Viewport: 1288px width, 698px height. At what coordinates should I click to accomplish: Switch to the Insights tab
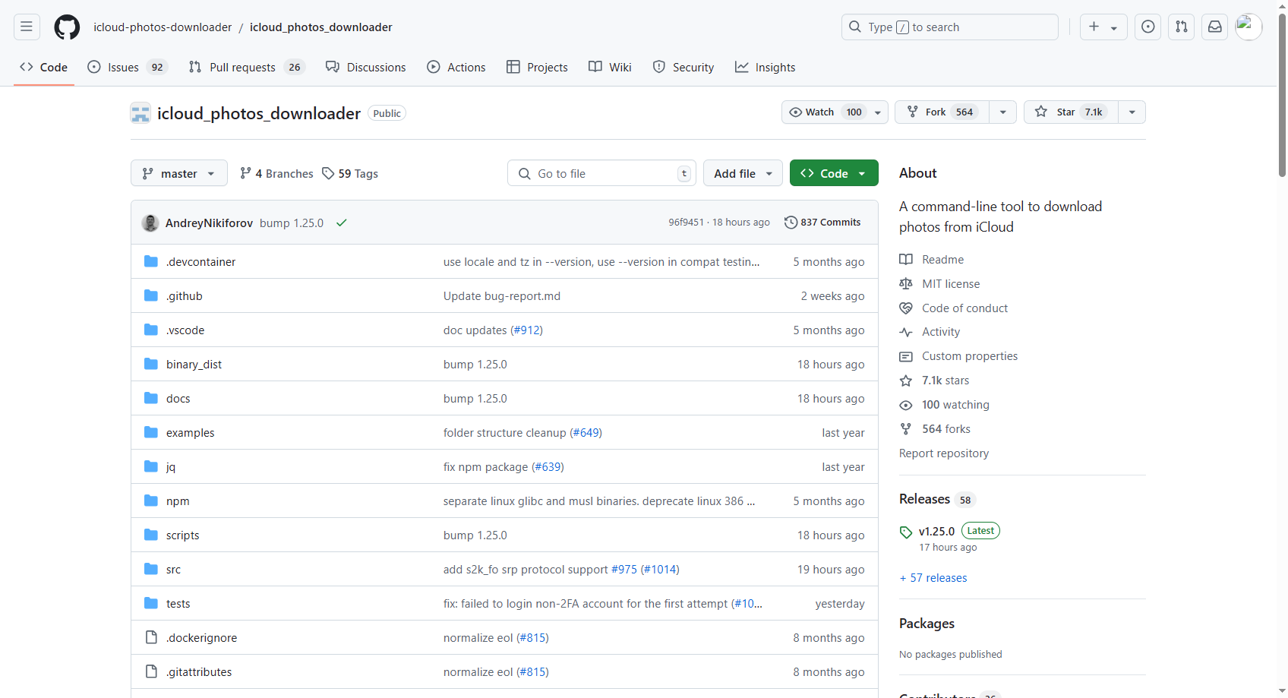pyautogui.click(x=766, y=68)
